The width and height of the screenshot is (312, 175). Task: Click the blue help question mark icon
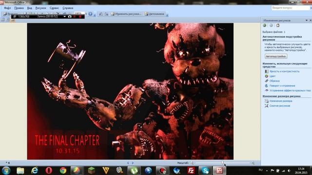(x=90, y=14)
